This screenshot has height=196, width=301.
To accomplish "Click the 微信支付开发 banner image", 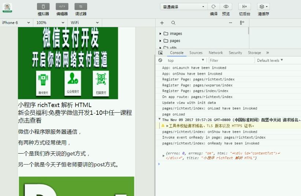I will tap(68, 63).
